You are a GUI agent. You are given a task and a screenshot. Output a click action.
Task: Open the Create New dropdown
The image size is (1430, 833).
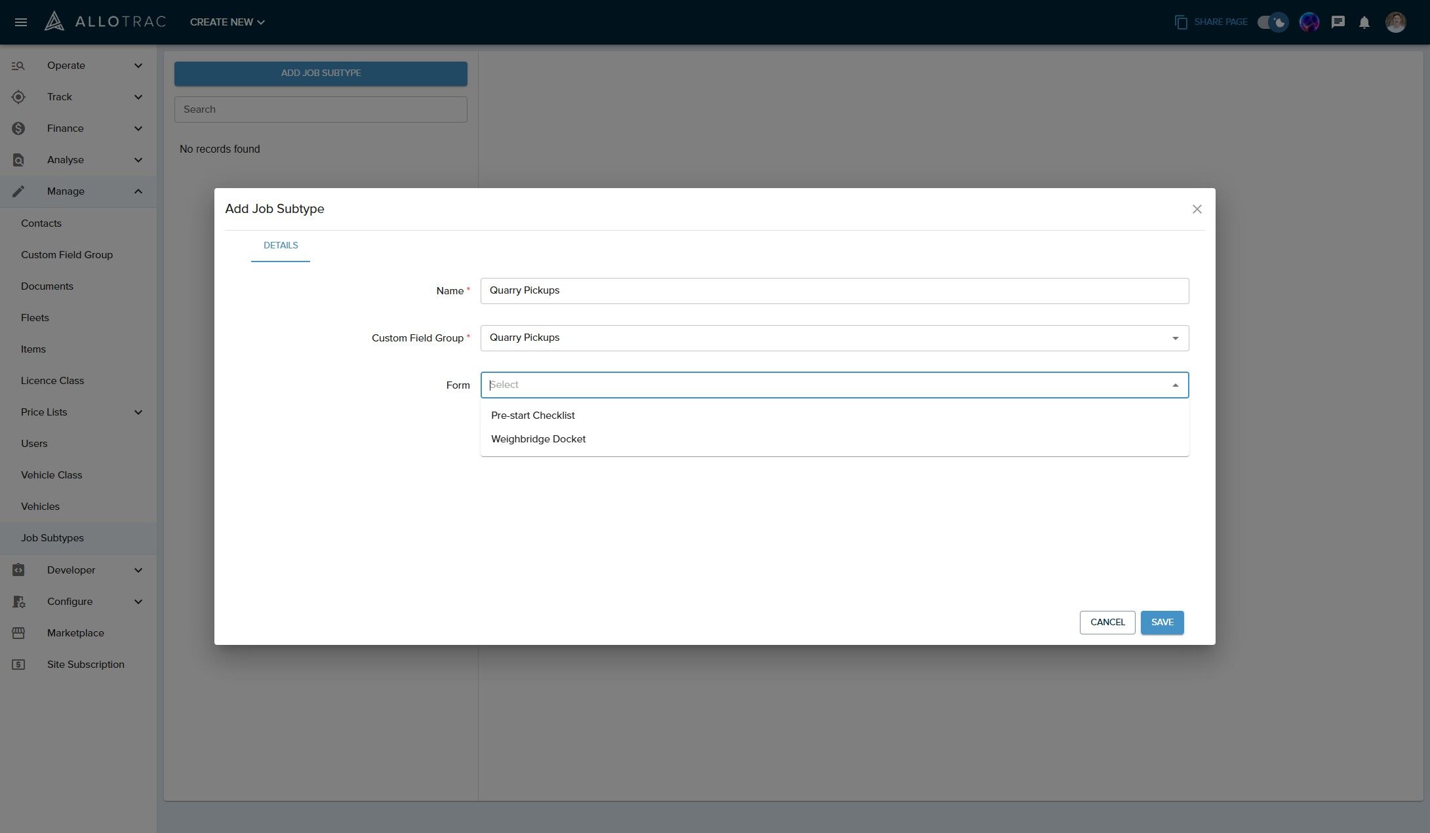tap(227, 22)
